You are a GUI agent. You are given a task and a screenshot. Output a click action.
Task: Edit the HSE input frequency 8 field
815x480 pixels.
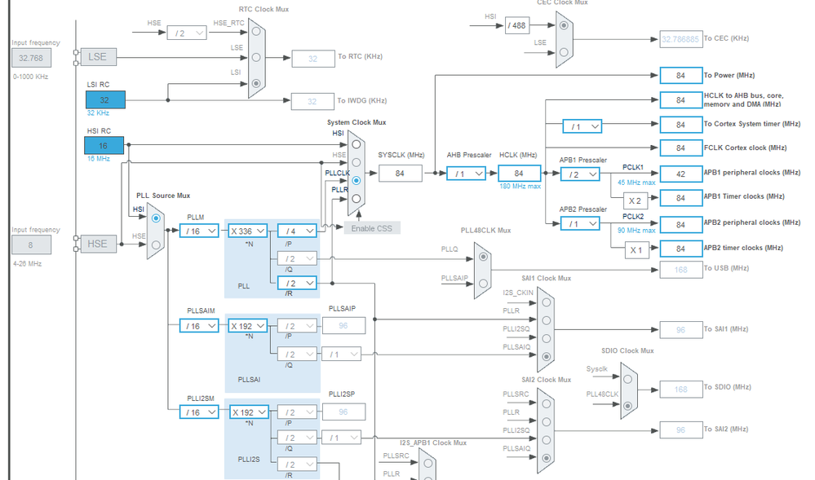pos(31,244)
